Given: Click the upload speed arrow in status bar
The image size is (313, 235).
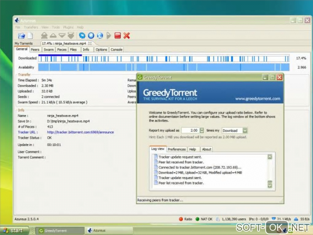Looking at the screenshot, I should pos(296,219).
